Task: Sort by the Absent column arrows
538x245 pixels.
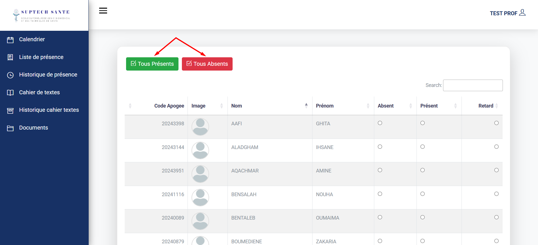Action: [x=411, y=106]
